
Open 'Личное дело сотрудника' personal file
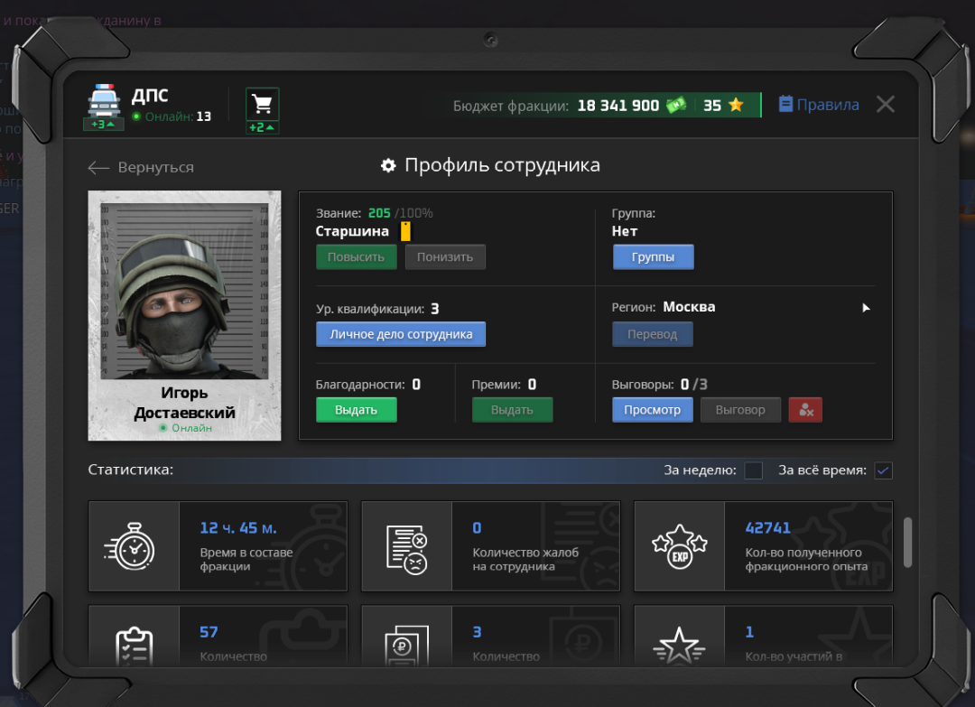(x=401, y=334)
